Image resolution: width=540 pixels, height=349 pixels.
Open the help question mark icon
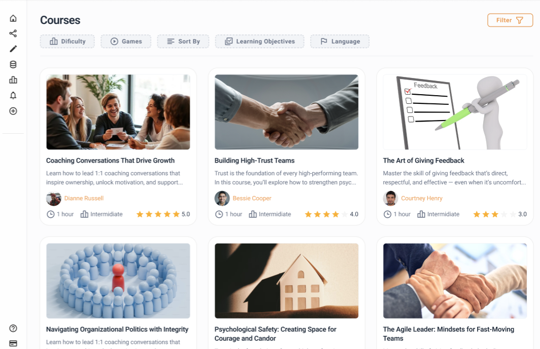pyautogui.click(x=13, y=328)
